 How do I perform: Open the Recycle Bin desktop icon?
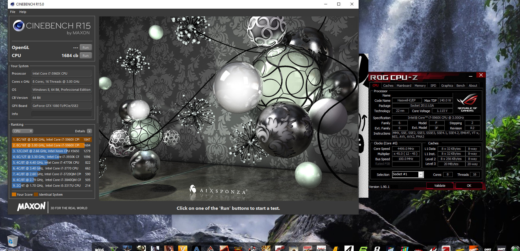(x=12, y=241)
